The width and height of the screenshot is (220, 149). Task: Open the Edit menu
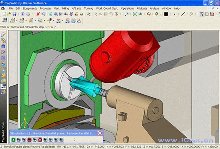point(18,8)
